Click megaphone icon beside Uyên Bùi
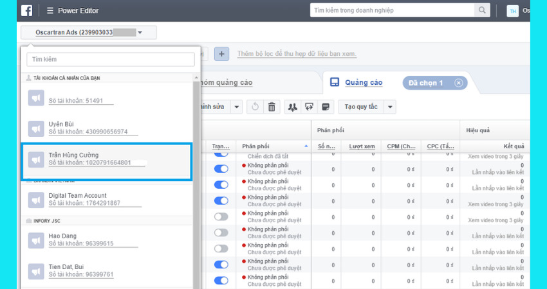 point(36,129)
